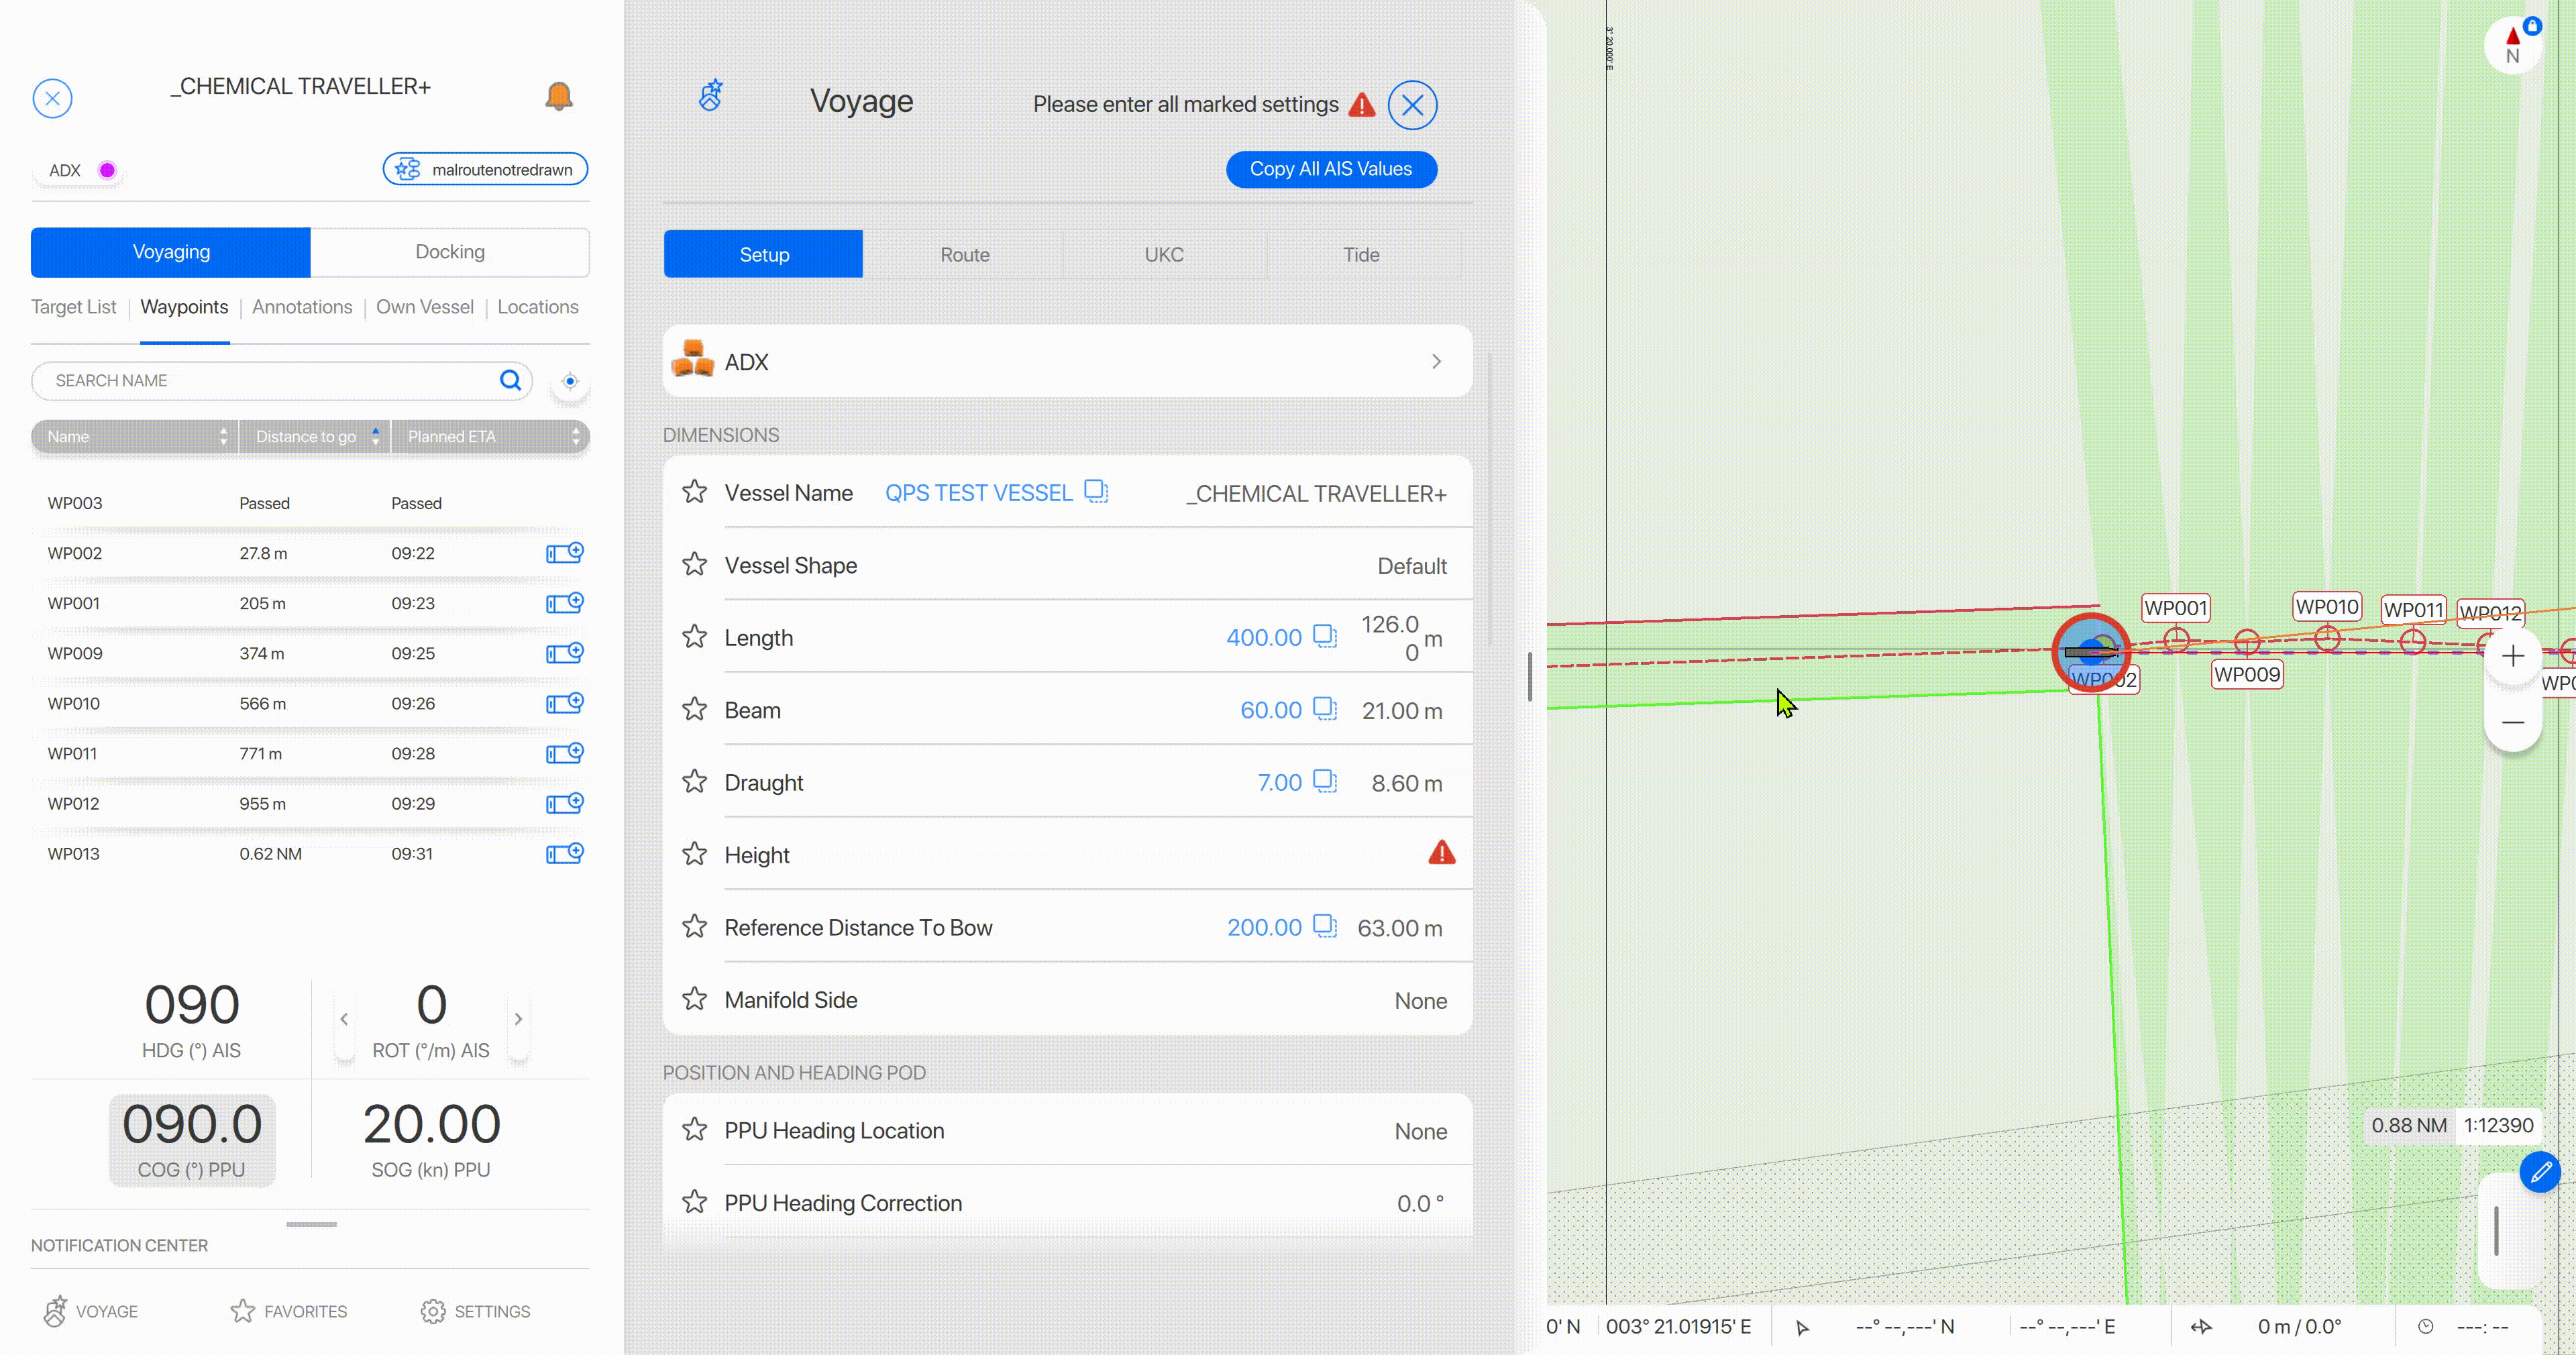Expand the ADX vessel row chevron

pyautogui.click(x=1436, y=361)
